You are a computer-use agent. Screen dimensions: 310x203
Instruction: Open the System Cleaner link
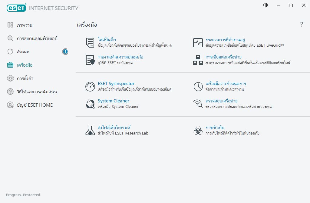pyautogui.click(x=114, y=101)
